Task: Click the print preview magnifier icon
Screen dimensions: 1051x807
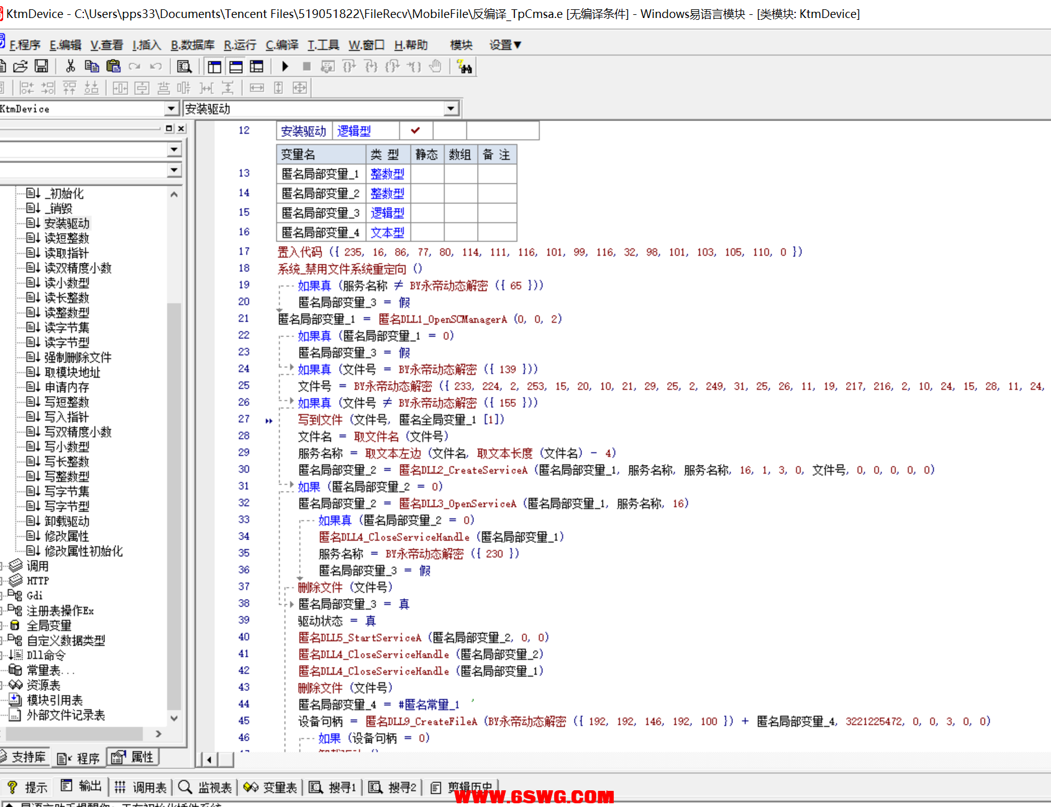Action: [x=184, y=66]
